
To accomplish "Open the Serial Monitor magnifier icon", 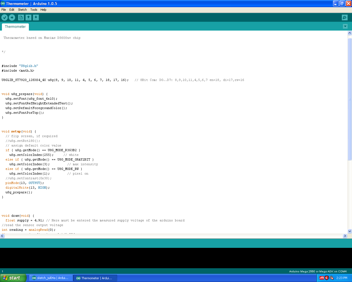I will (x=345, y=18).
